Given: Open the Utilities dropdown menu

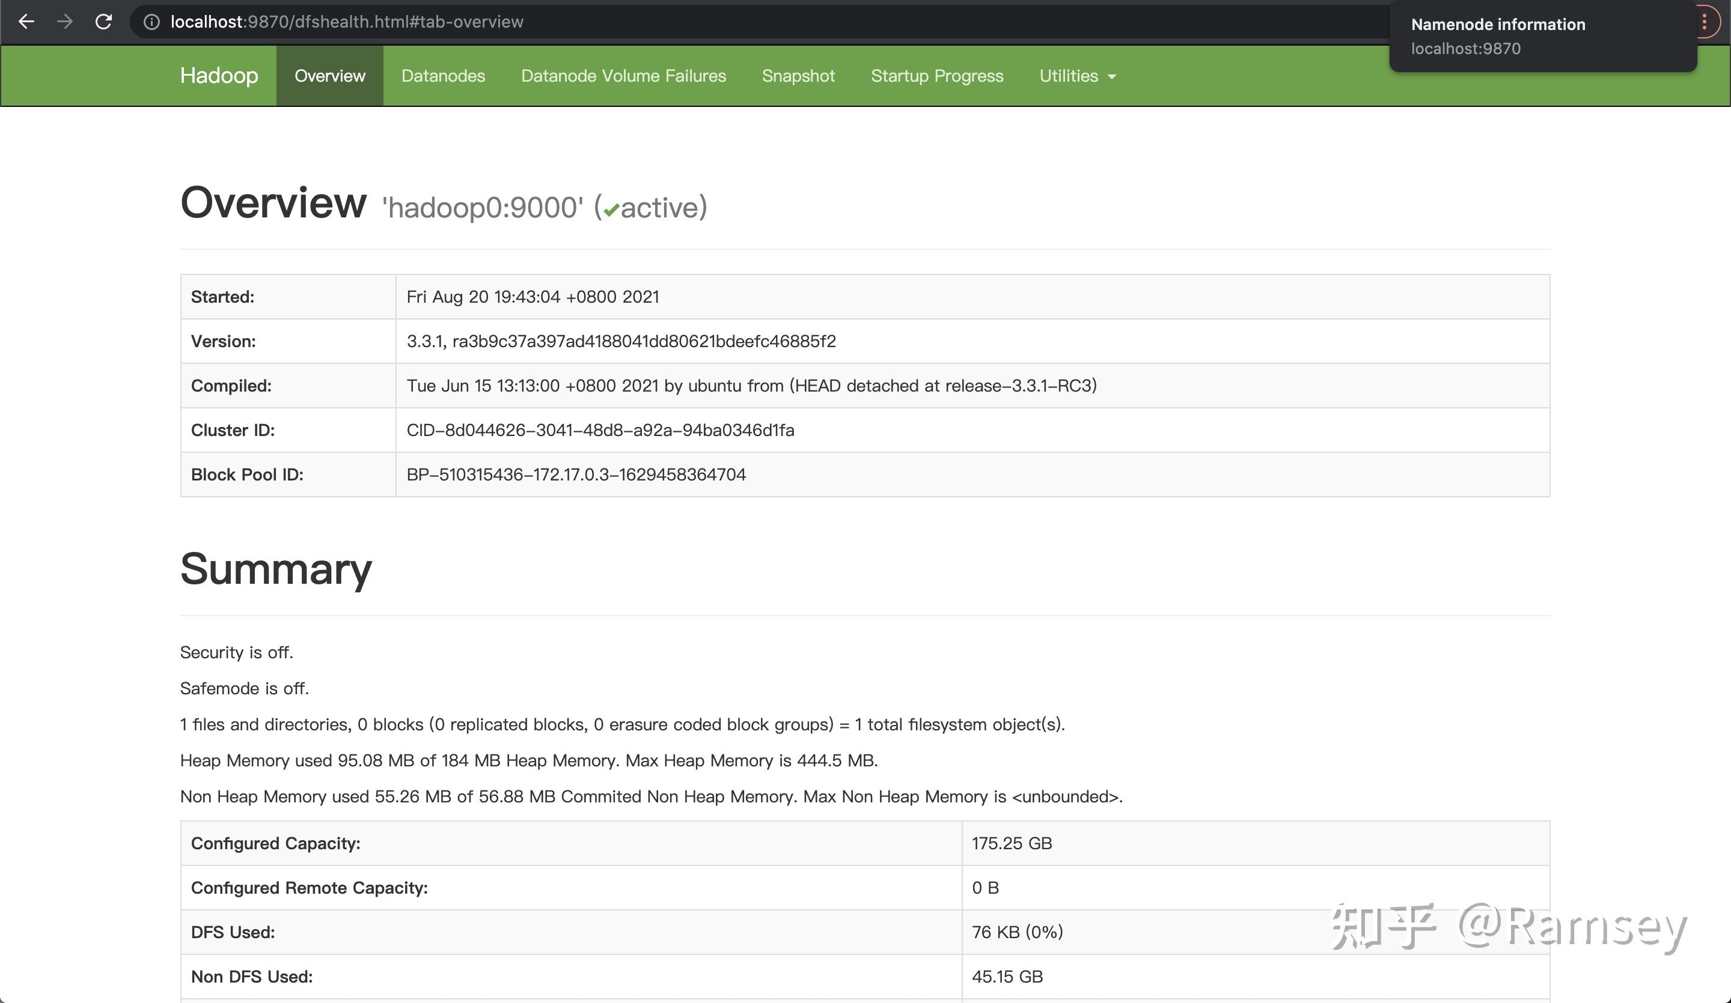Looking at the screenshot, I should tap(1076, 76).
